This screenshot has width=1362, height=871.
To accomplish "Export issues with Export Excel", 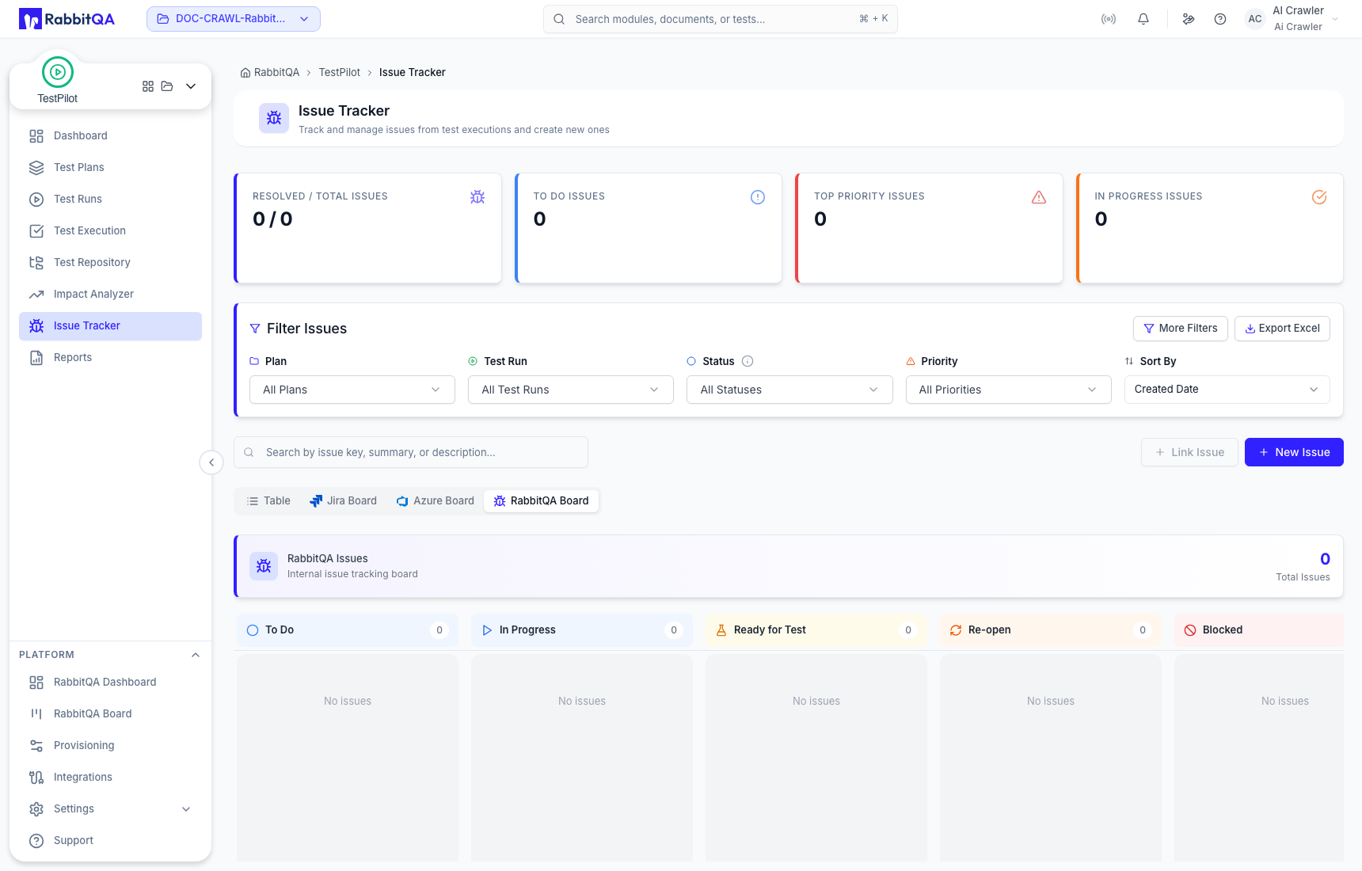I will point(1282,329).
